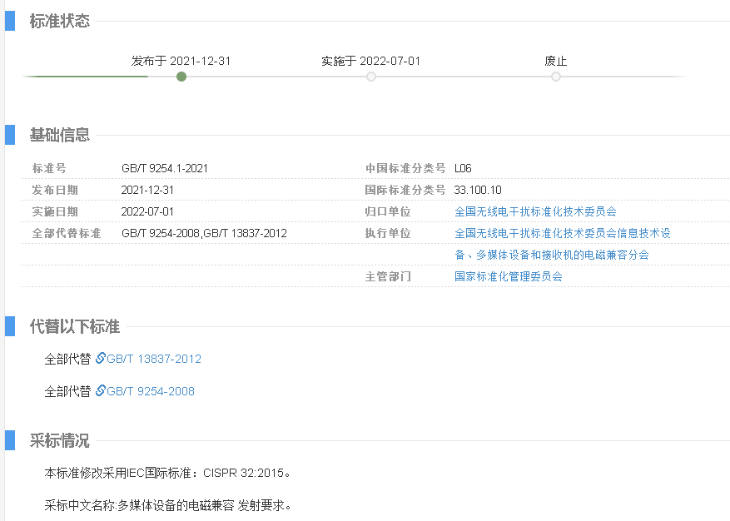This screenshot has width=730, height=521.
Task: Click the blue square icon beside 代替以下标准
Action: click(9, 327)
